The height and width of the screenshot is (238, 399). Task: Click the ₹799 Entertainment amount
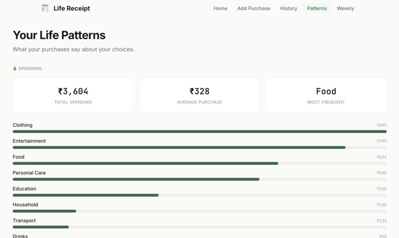coord(382,141)
